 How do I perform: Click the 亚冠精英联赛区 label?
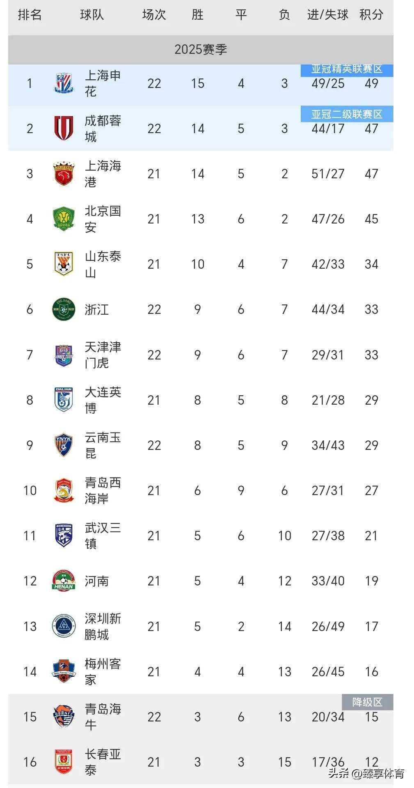[x=347, y=69]
